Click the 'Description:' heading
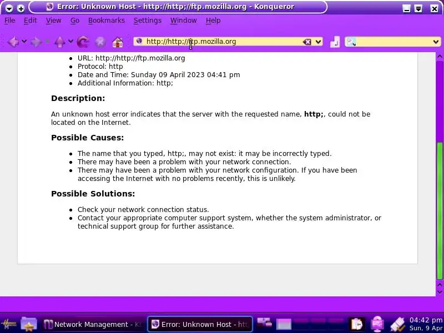444x333 pixels. coord(78,98)
